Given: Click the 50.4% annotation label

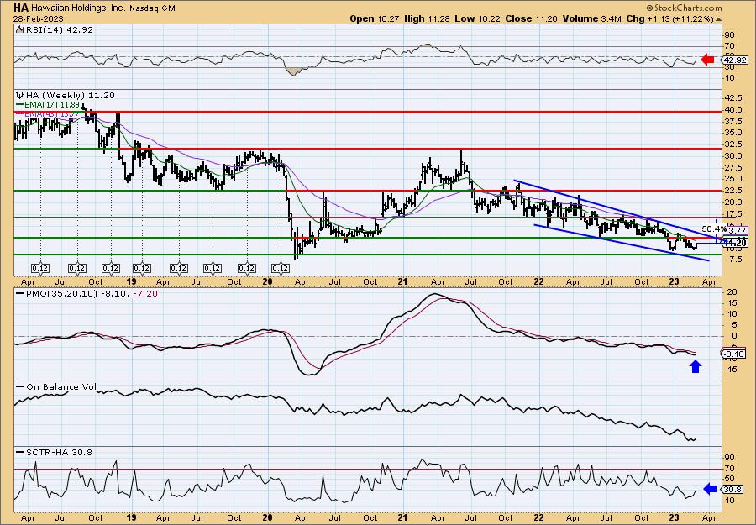Looking at the screenshot, I should 714,228.
